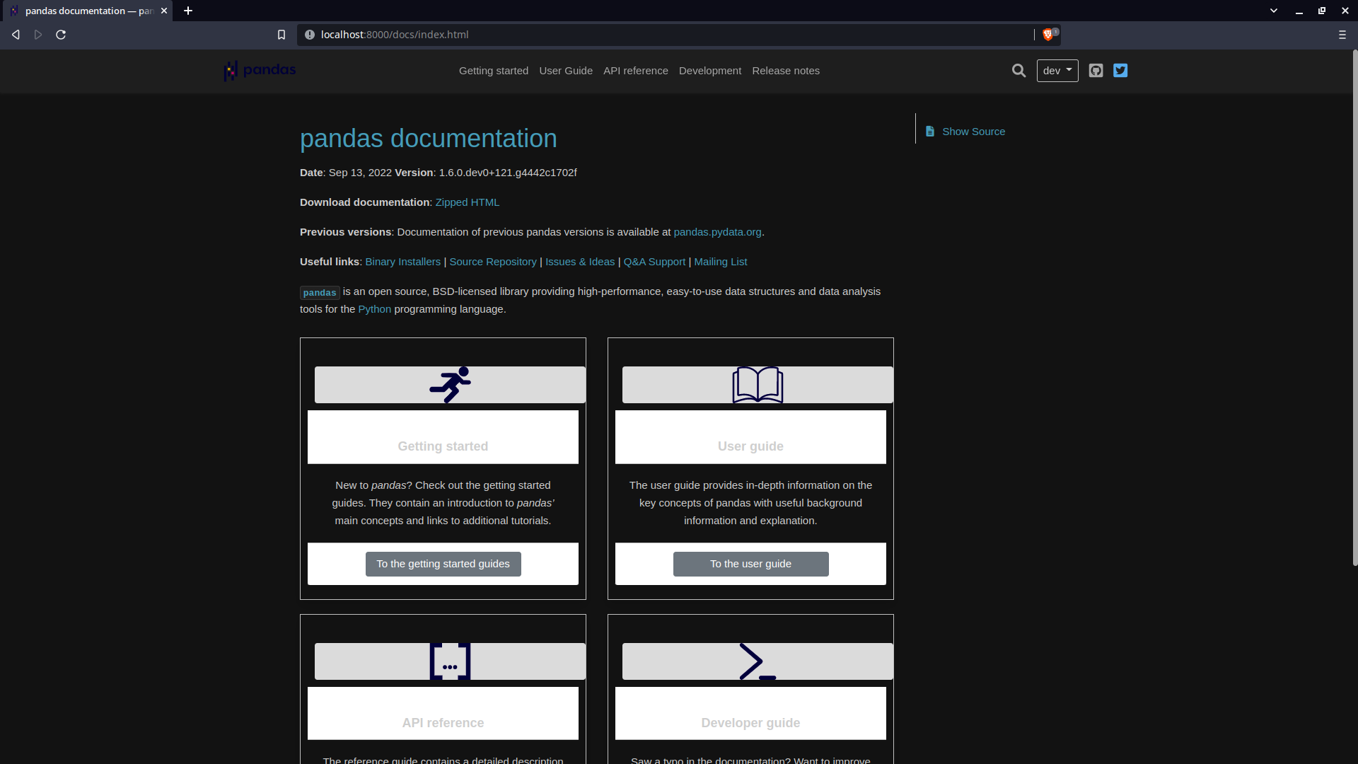Click the User guide card heading
This screenshot has height=764, width=1358.
coord(750,446)
